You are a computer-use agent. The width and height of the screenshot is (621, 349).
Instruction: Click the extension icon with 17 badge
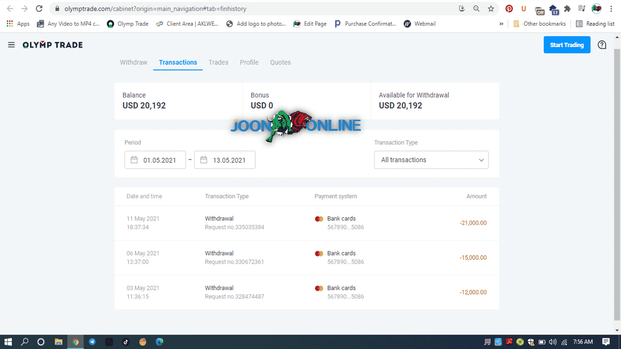554,10
